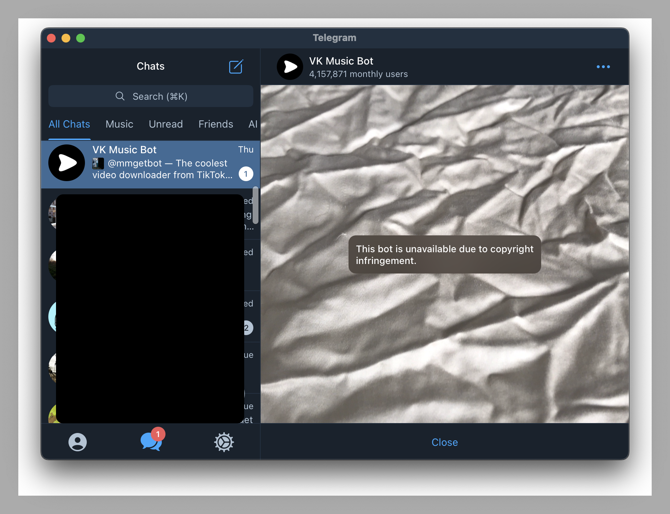Switch to the Friends folder tab
This screenshot has height=514, width=670.
pyautogui.click(x=216, y=124)
